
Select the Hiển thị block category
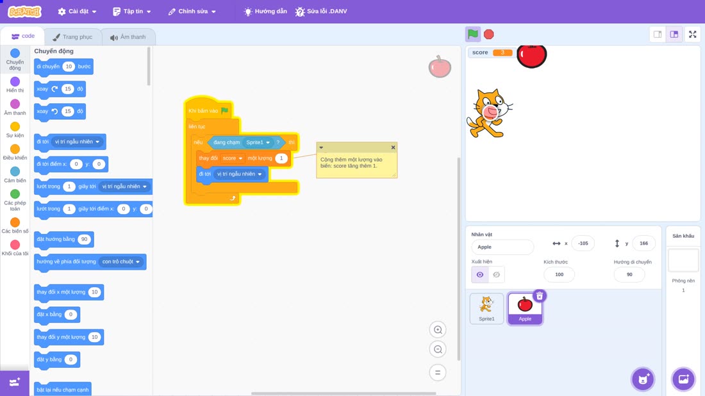pyautogui.click(x=15, y=85)
